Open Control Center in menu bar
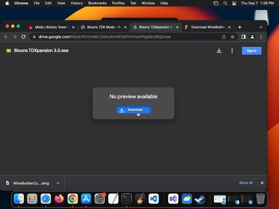The image size is (279, 209). click(x=234, y=3)
